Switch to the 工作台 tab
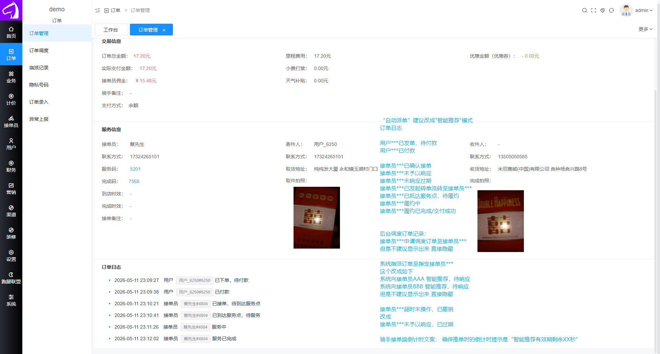The image size is (660, 354). coord(111,30)
